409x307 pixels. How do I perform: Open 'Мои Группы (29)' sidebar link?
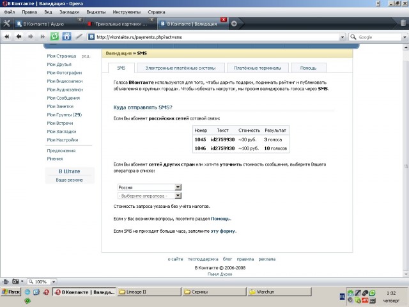point(64,114)
